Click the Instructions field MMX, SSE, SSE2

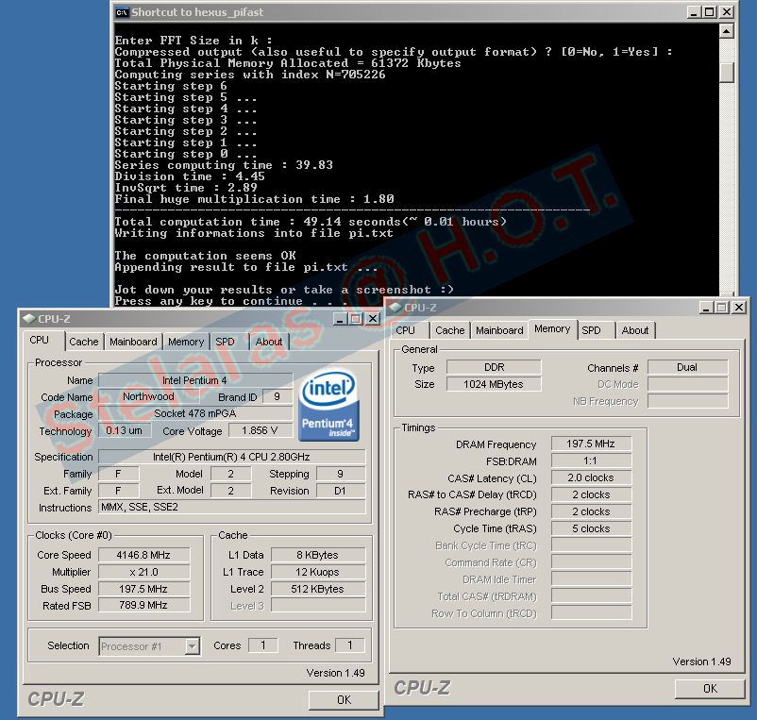[x=232, y=507]
